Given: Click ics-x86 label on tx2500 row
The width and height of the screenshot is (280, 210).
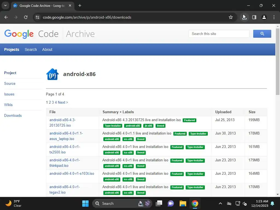Looking at the screenshot, I should (x=128, y=153).
